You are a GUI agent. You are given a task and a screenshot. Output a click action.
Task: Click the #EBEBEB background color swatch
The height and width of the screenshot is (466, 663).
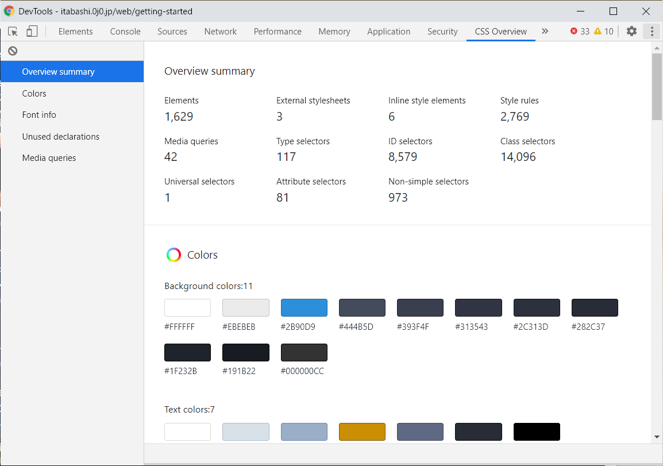click(246, 307)
